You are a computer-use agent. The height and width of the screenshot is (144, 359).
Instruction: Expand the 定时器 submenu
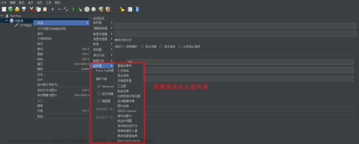102,50
